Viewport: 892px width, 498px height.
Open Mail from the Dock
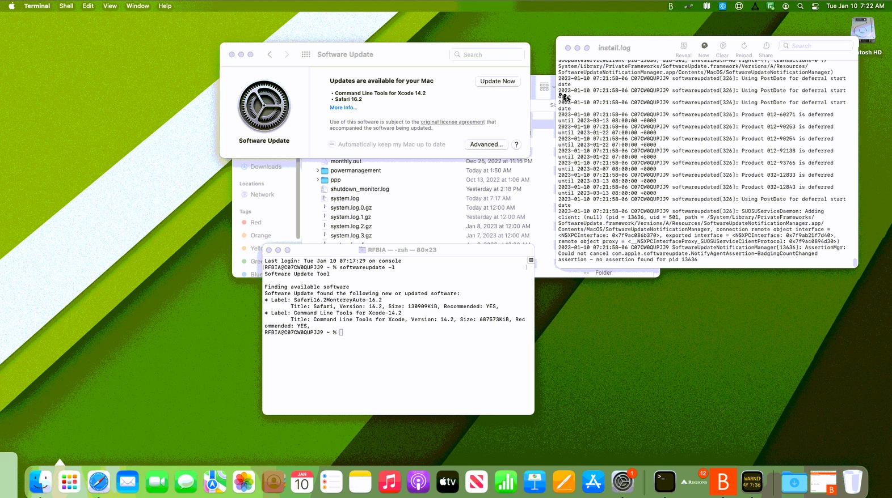tap(128, 482)
